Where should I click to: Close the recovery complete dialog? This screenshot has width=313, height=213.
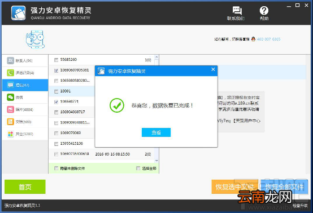point(213,69)
